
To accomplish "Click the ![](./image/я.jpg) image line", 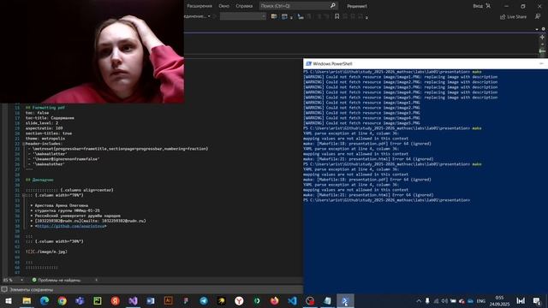I will [x=46, y=252].
